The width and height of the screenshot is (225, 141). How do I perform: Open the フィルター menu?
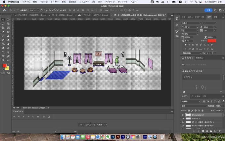[84, 2]
